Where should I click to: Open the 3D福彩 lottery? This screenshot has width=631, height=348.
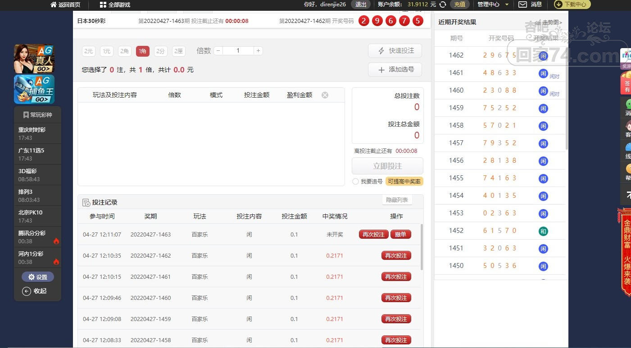coord(38,175)
